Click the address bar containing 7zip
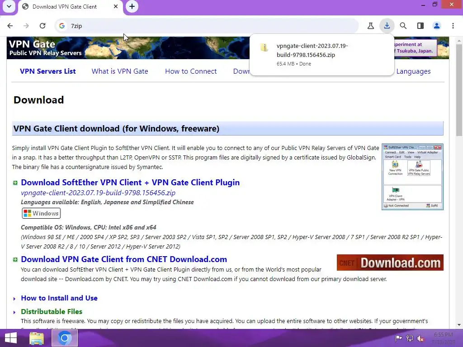 click(207, 26)
